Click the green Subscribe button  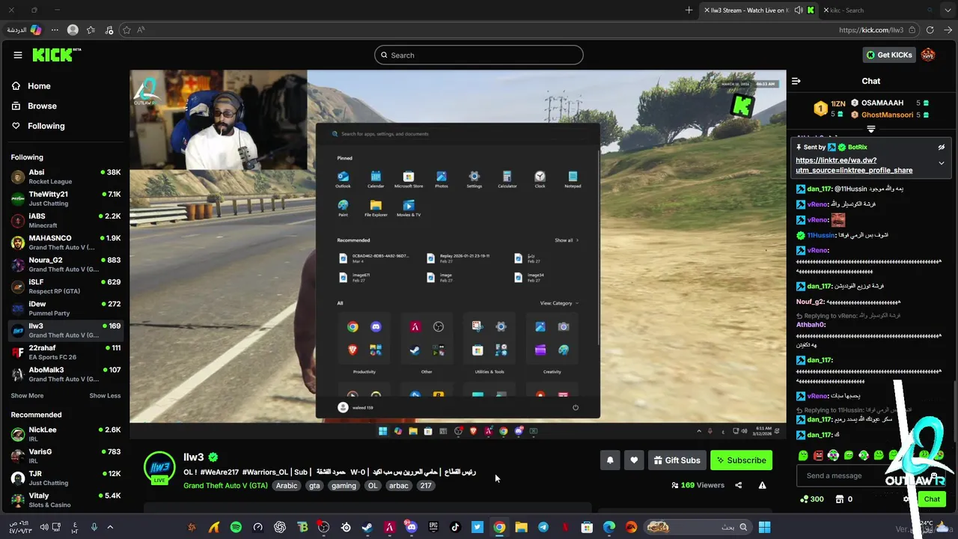coord(741,460)
